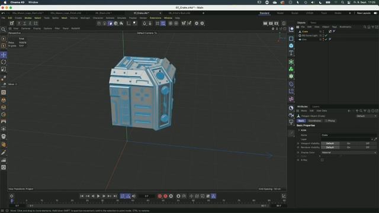Click the timeline graph icon at far right
Viewport: 379px width, 213px height.
284,196
